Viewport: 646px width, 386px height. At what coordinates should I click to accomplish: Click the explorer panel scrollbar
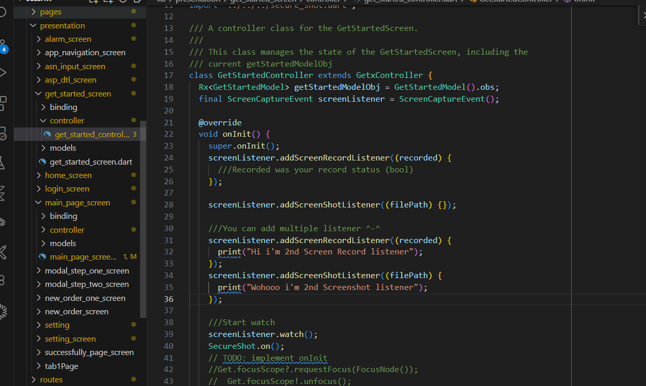tap(143, 219)
